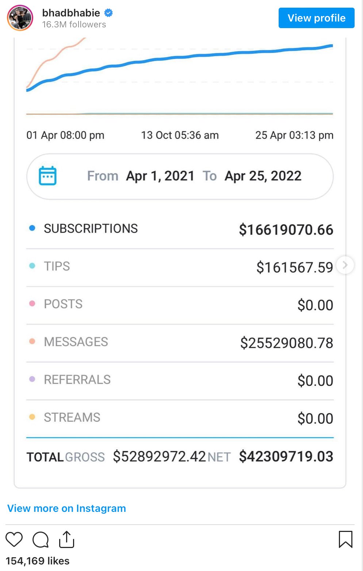This screenshot has height=571, width=363.
Task: Click the blue calendar icon
Action: (47, 176)
